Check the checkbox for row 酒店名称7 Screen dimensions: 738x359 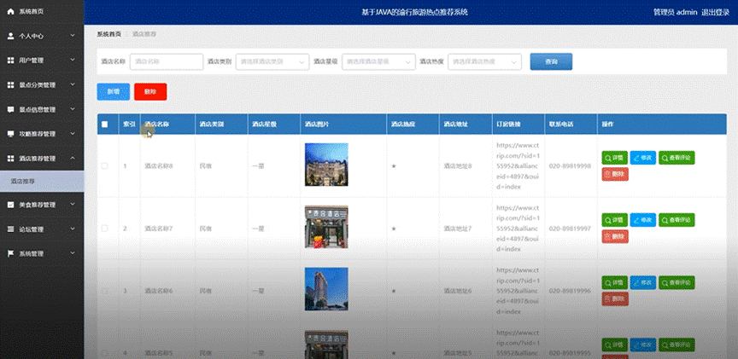pos(104,229)
